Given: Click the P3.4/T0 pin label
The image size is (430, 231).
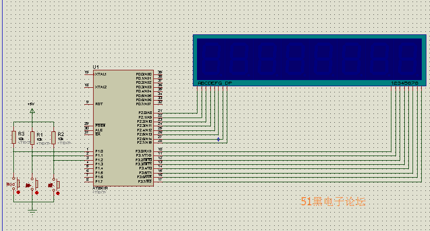Looking at the screenshot, I should coord(146,168).
